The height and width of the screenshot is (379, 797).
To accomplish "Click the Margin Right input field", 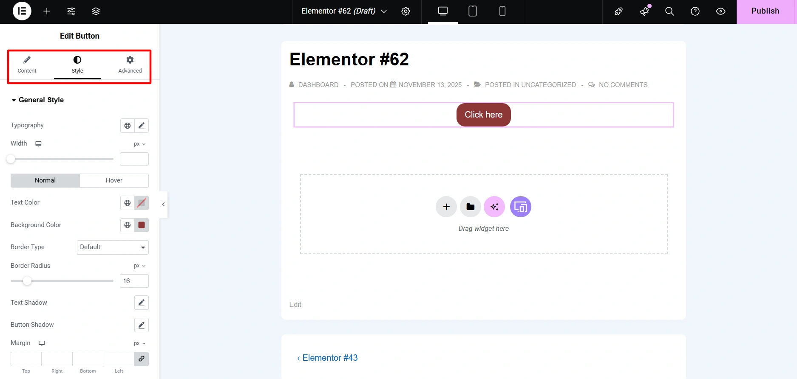I will 57,359.
